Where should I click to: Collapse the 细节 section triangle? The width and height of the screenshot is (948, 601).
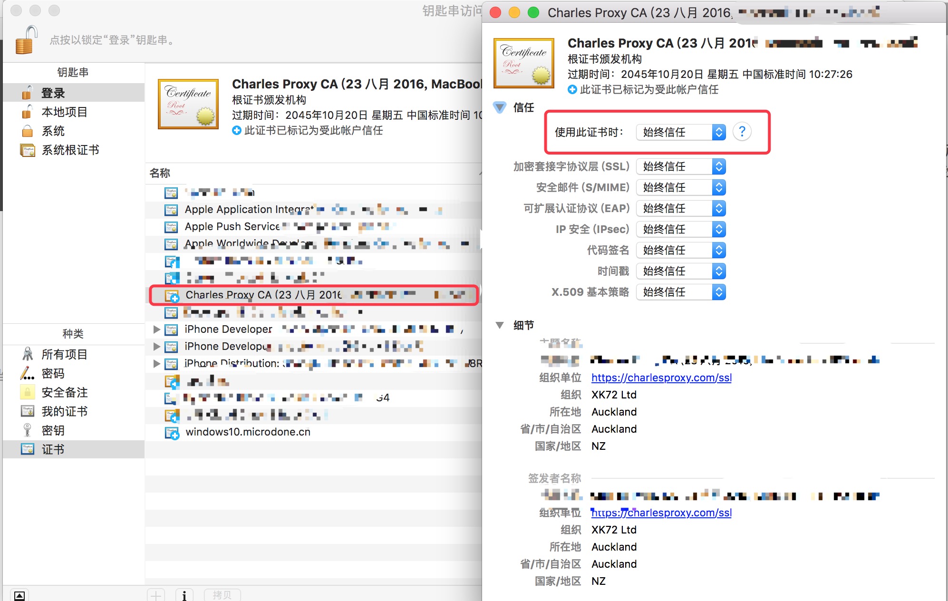pyautogui.click(x=499, y=325)
